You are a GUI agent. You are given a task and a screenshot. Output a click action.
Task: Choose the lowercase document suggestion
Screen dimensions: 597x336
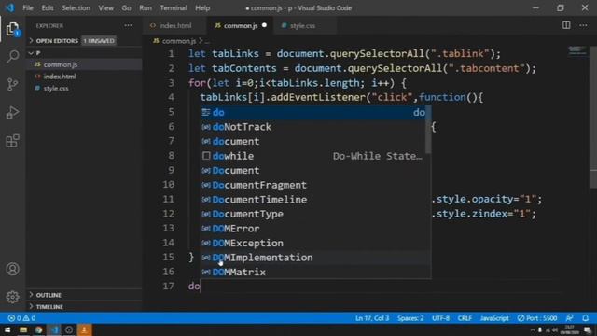313,141
